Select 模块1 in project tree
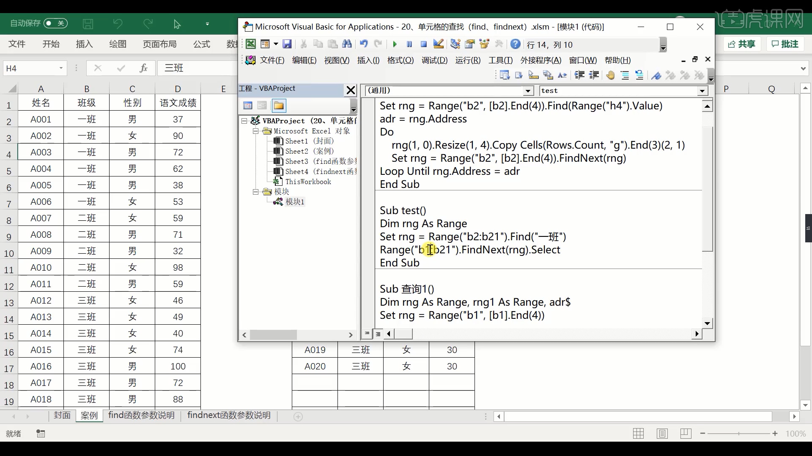Image resolution: width=812 pixels, height=456 pixels. (x=295, y=202)
